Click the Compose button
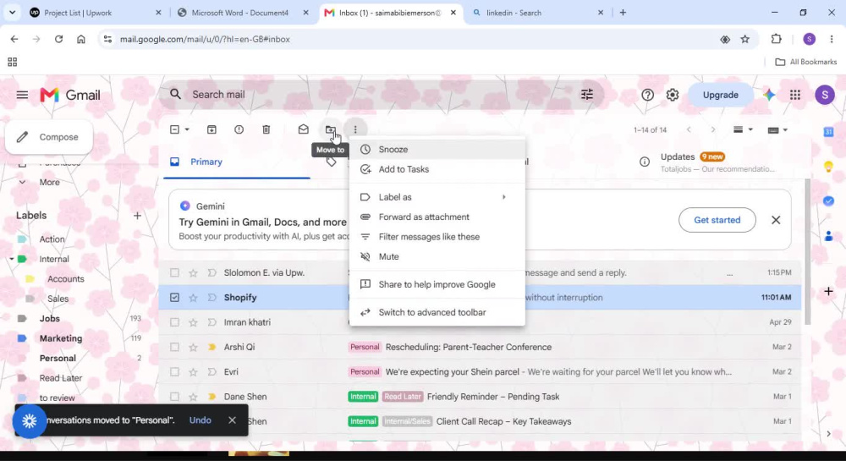This screenshot has height=461, width=846. coord(49,138)
